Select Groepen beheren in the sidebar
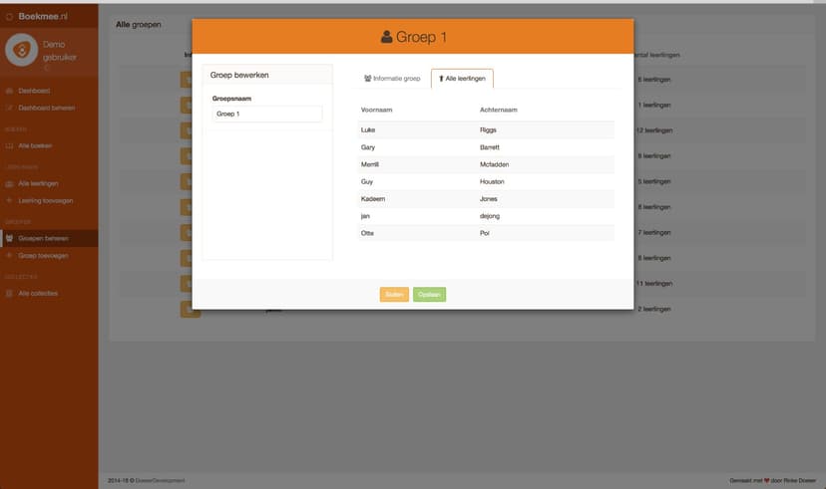The width and height of the screenshot is (826, 489). point(43,238)
